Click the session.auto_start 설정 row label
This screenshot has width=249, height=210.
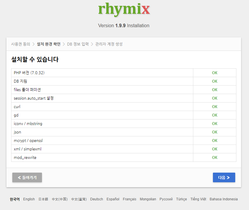(x=34, y=98)
